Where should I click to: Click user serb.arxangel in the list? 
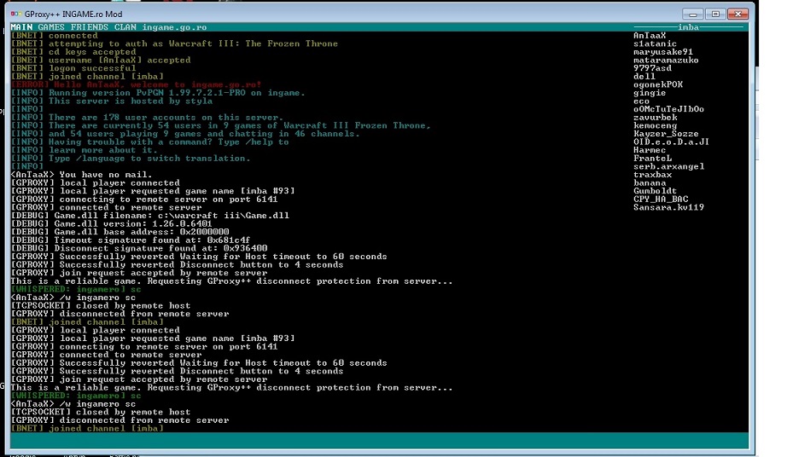click(x=668, y=167)
